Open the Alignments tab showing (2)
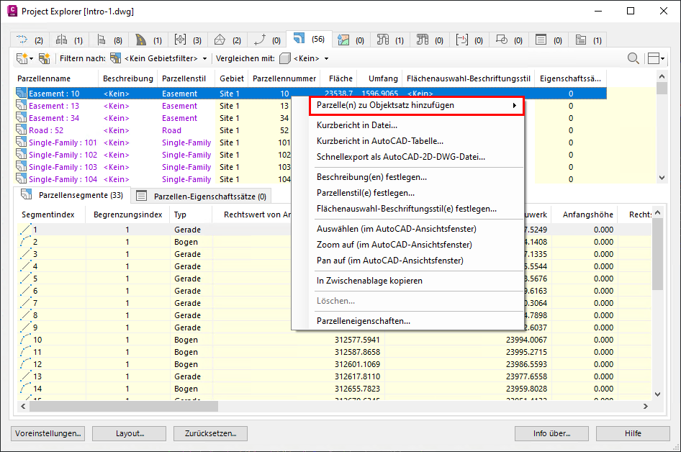Viewport: 681px width, 452px height. tap(30, 40)
